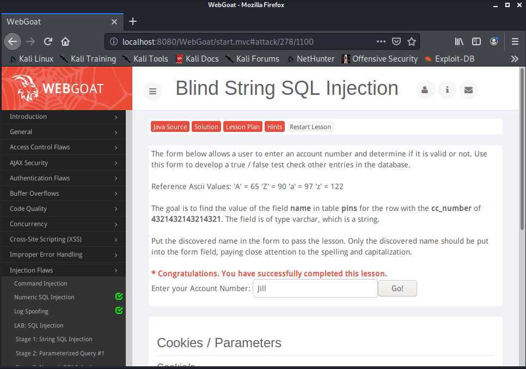
Task: Open the Firefox account icon
Action: pos(494,41)
